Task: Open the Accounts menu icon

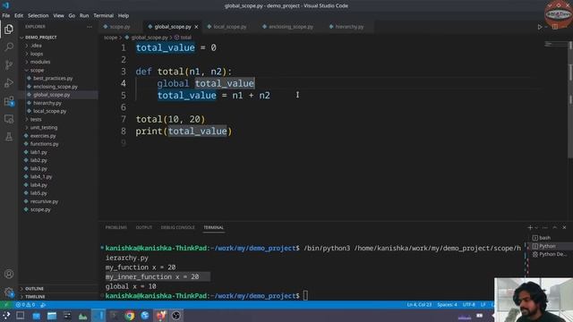Action: (x=9, y=275)
